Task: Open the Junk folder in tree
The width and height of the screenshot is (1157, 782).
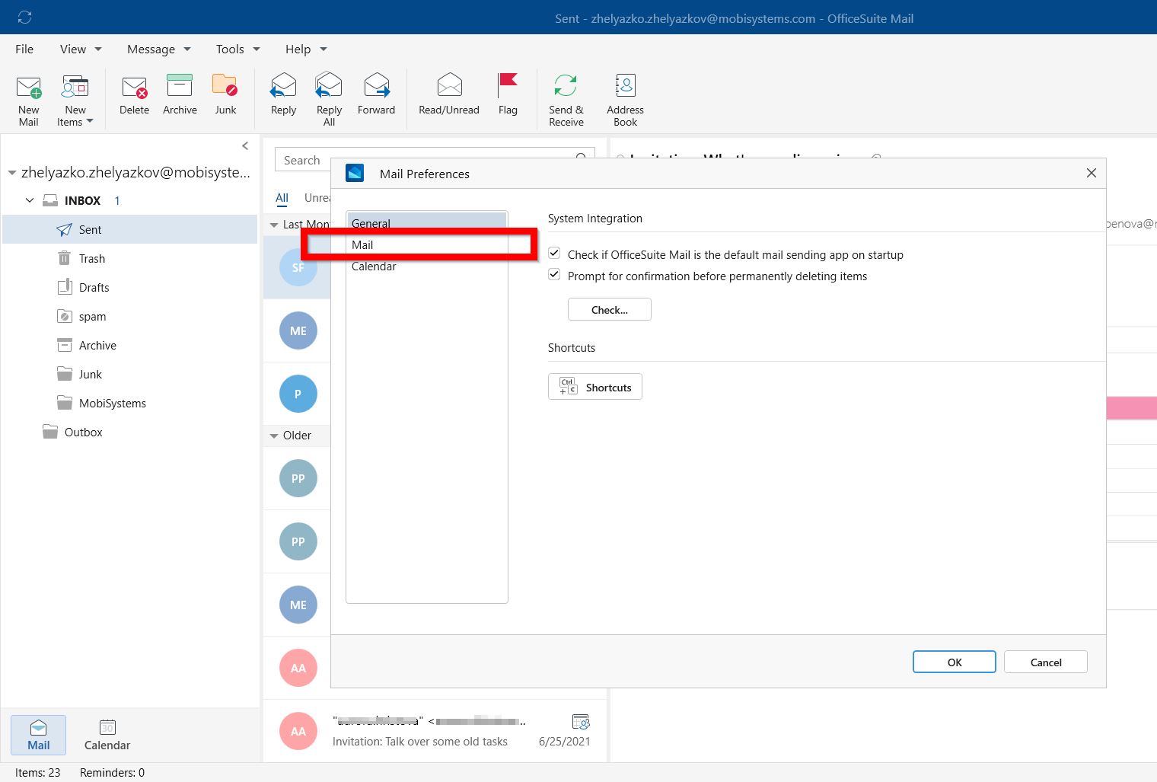Action: click(130, 374)
